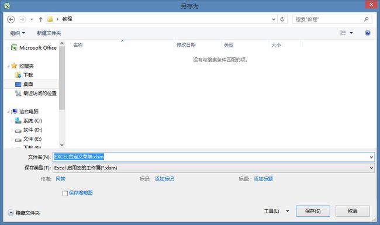Viewport: 380px width, 225px height.
Task: Open the 组织 menu
Action: point(18,33)
